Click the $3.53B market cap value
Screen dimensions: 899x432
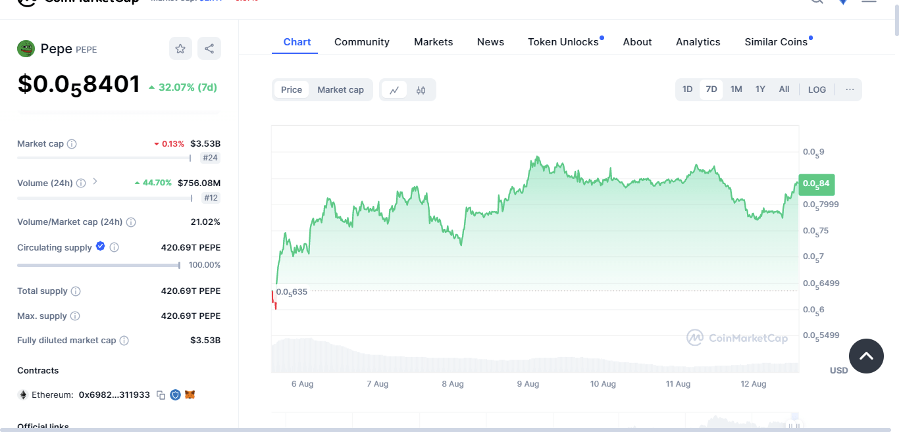pos(205,143)
